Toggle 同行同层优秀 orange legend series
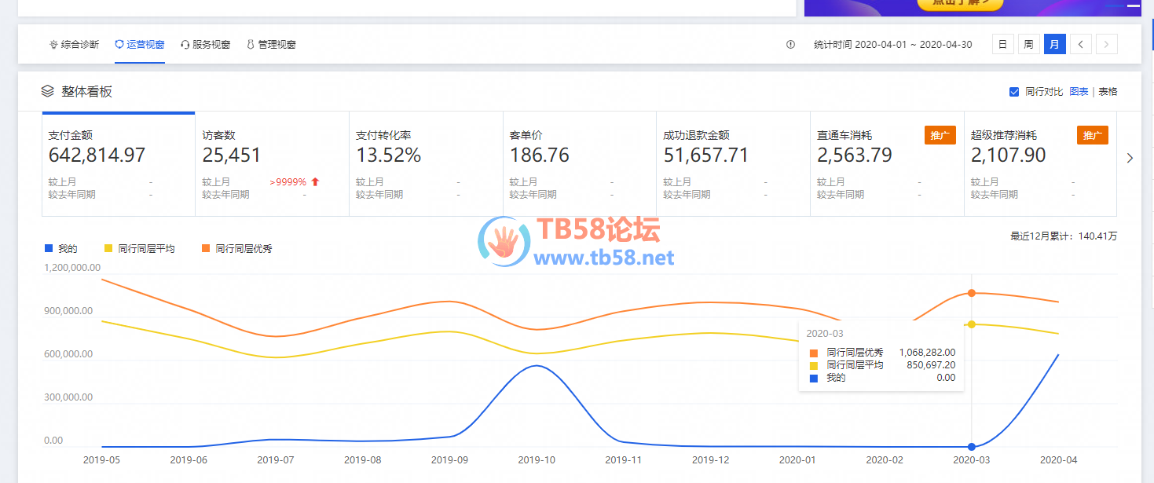 206,249
